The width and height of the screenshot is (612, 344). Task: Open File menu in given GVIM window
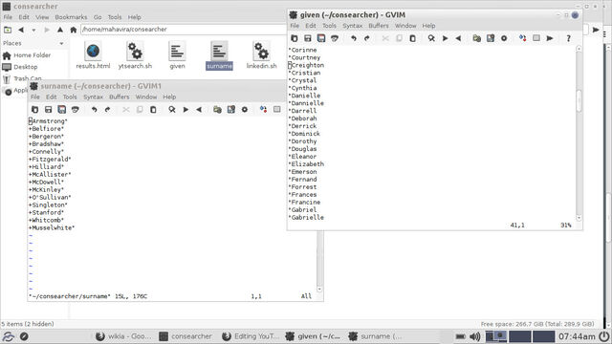coord(295,26)
